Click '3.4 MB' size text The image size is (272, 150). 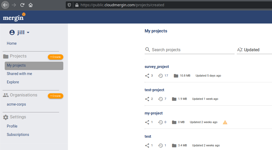[x=182, y=145]
